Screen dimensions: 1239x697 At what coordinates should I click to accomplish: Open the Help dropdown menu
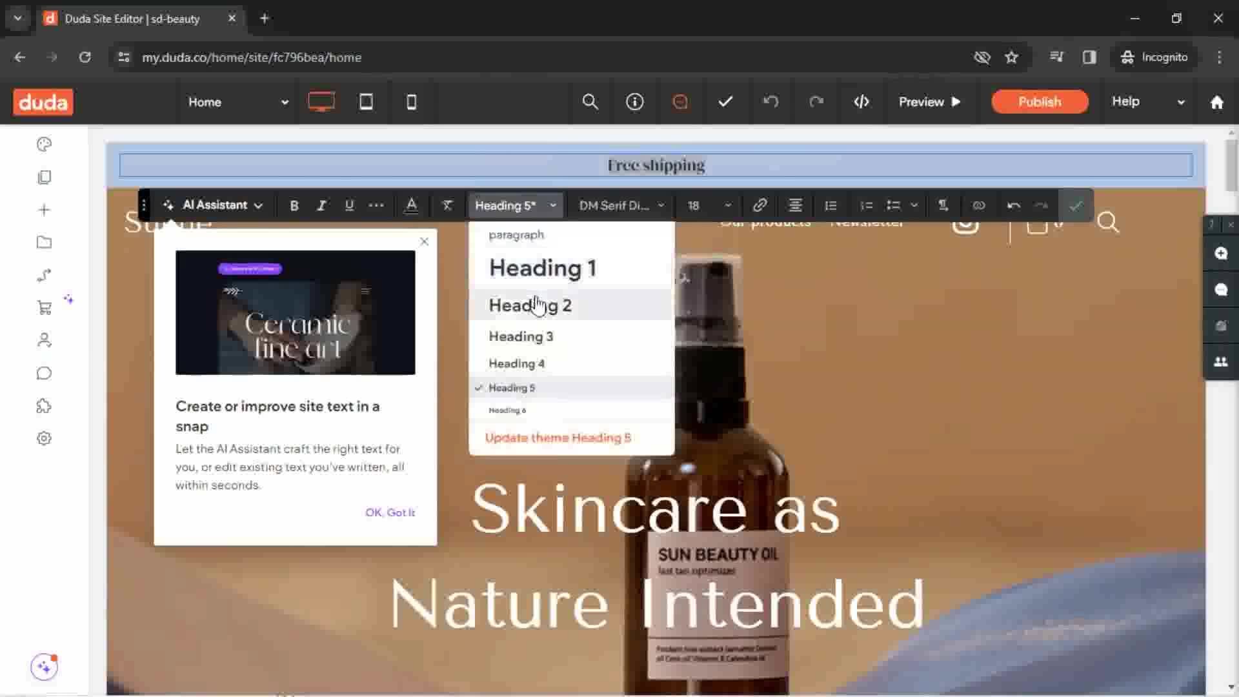pos(1148,102)
